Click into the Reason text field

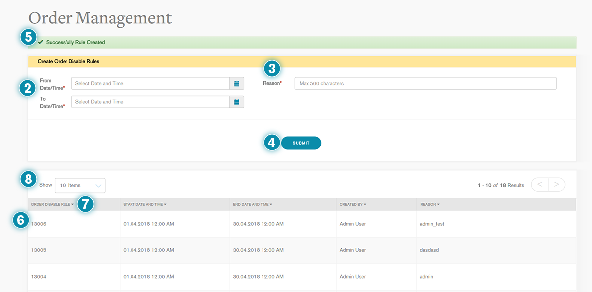coord(425,83)
